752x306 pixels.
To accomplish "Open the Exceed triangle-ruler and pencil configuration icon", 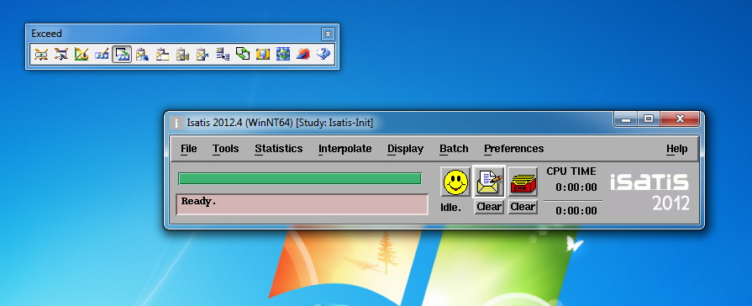I will tap(81, 54).
